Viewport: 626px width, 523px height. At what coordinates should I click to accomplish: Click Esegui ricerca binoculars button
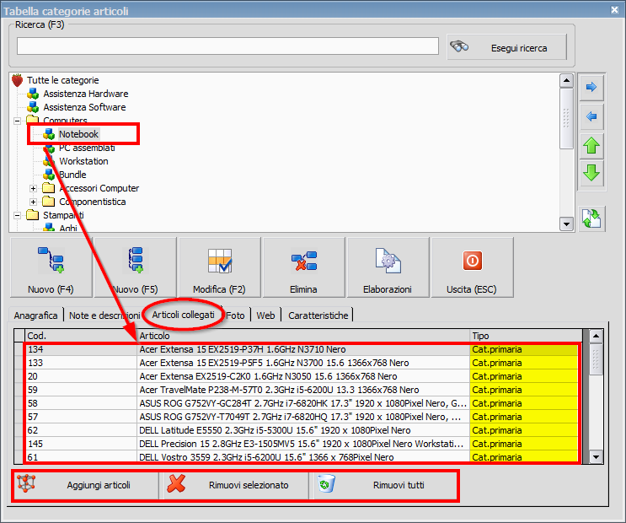[x=506, y=47]
